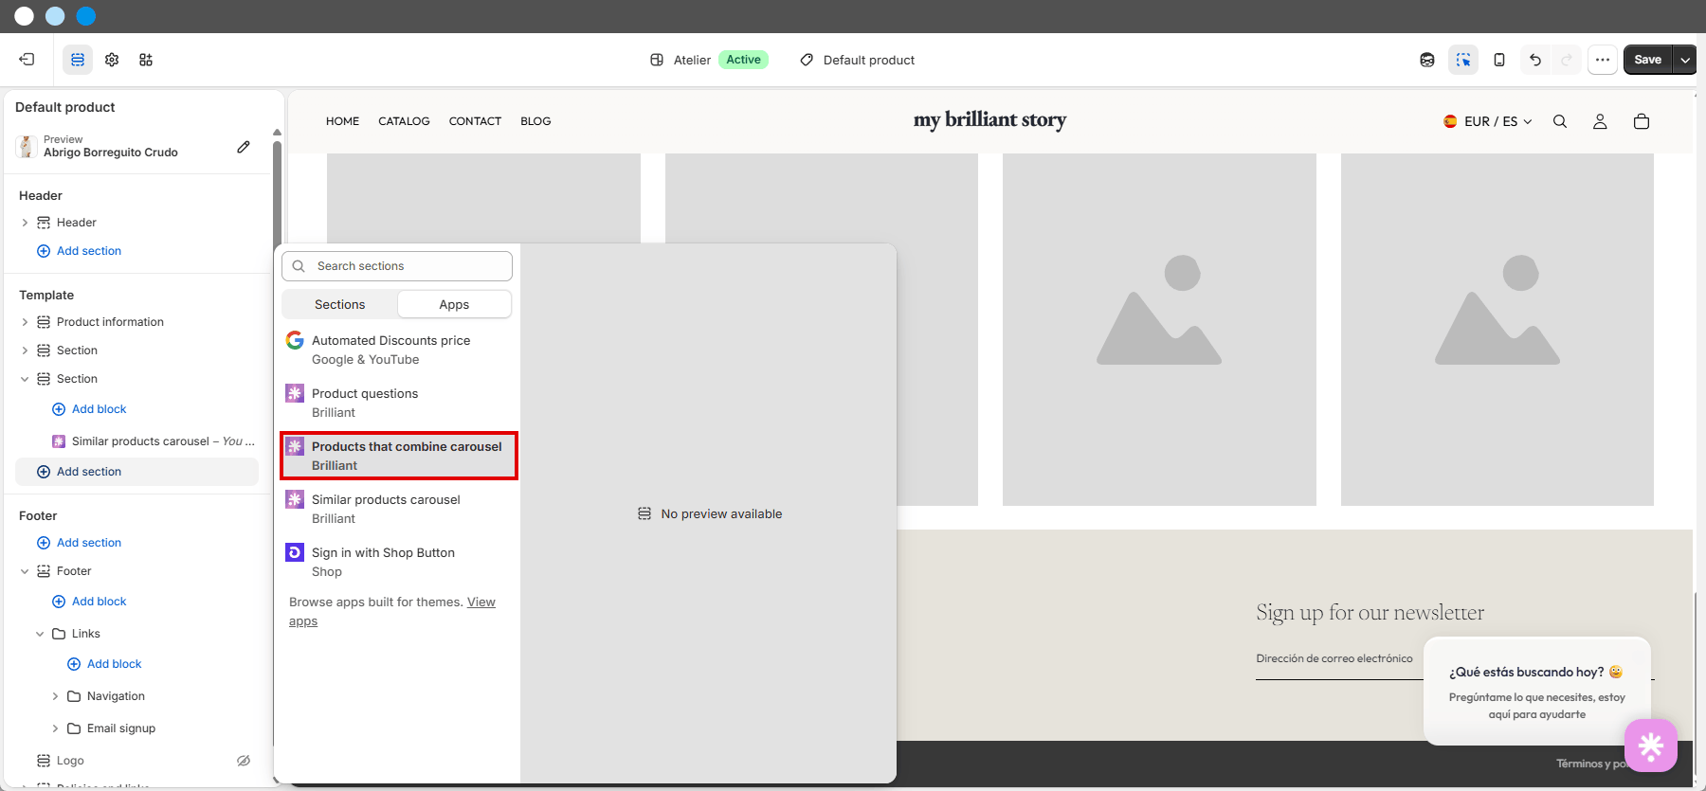
Task: Click the exit editor back icon
Action: (27, 60)
